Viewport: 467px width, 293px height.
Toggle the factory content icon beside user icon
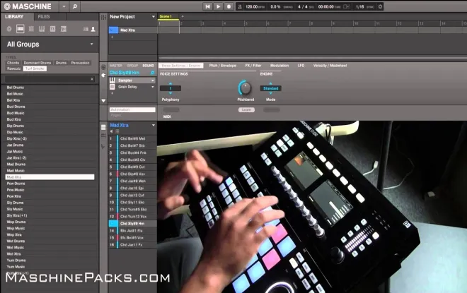click(x=86, y=29)
